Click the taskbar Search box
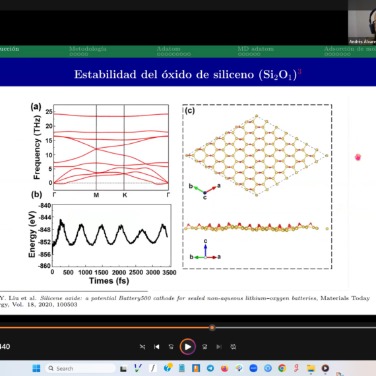The image size is (376, 376). (x=80, y=368)
